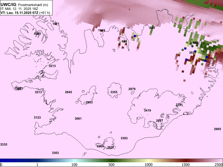Click the 665 map value

pos(124,41)
